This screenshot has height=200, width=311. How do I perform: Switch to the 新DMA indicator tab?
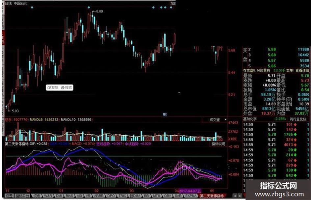point(135,196)
